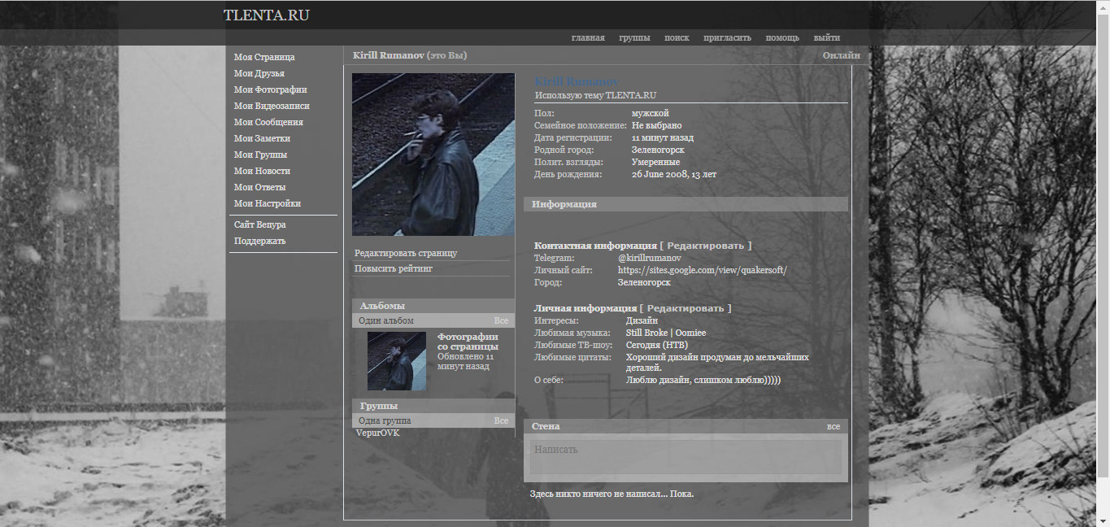Screen dimensions: 1110x527
Task: Edit Контактная информация section
Action: click(x=705, y=246)
